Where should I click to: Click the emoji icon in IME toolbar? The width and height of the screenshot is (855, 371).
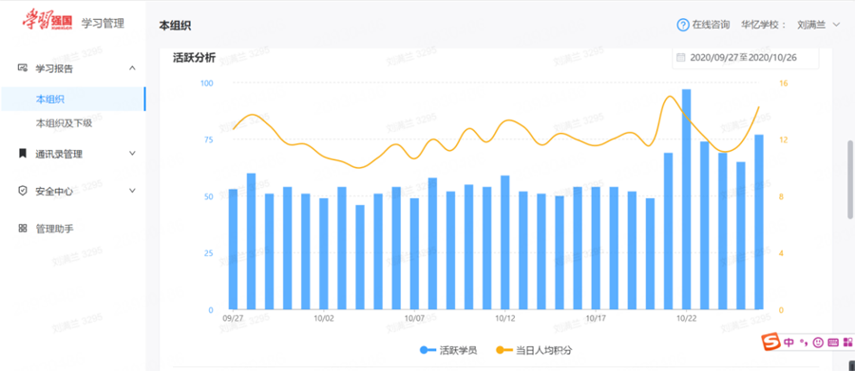coord(817,343)
